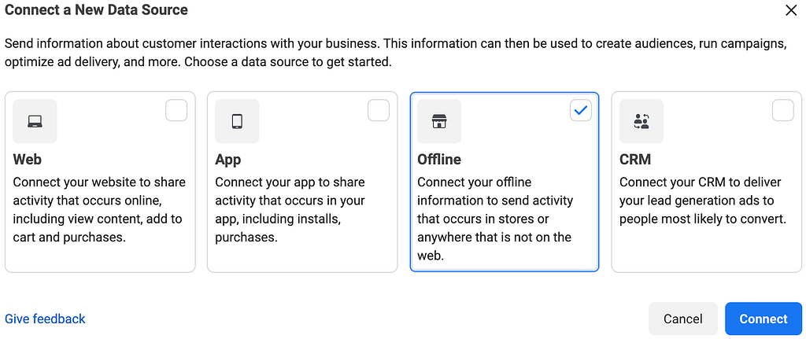The width and height of the screenshot is (806, 339).
Task: Click the laptop icon for Web
Action: [35, 121]
